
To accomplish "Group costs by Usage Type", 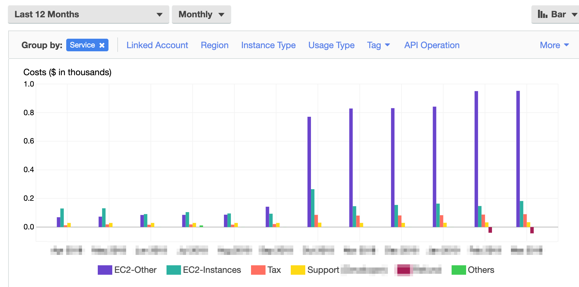I will (331, 45).
